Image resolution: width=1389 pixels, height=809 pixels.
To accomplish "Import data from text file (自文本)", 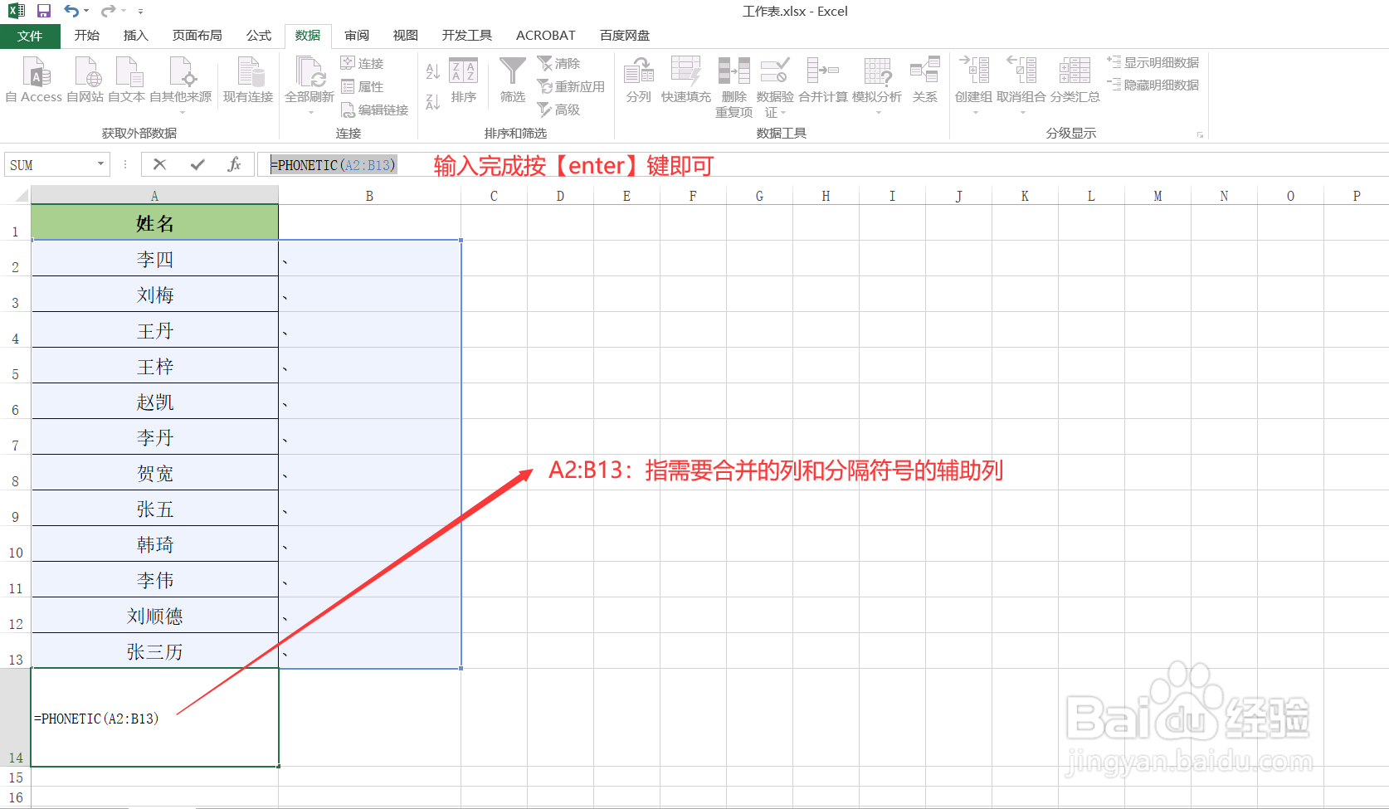I will coord(127,80).
